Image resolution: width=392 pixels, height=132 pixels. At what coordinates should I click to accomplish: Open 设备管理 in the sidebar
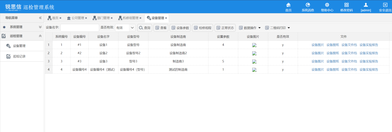[x=19, y=46]
